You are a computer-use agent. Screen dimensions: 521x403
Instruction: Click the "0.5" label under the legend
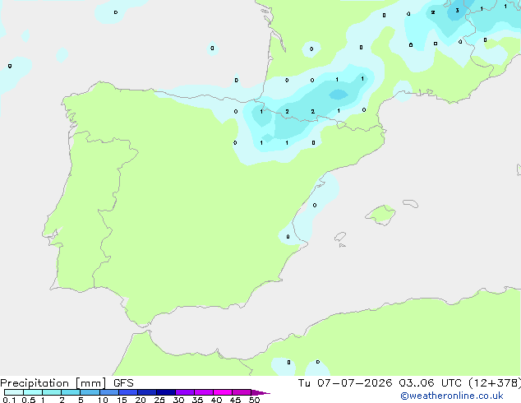(29, 400)
